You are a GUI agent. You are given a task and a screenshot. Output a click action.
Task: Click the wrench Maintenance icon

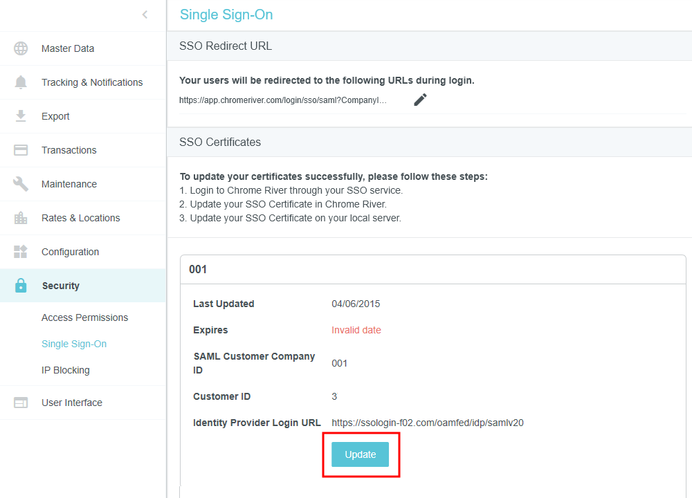pyautogui.click(x=21, y=184)
